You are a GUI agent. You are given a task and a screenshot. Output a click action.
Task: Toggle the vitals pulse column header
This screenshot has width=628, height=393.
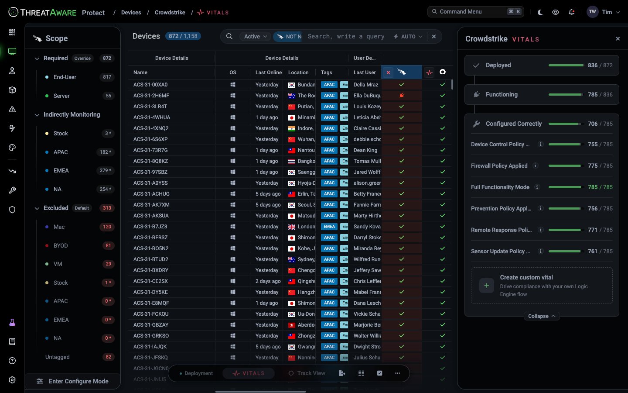pyautogui.click(x=429, y=72)
